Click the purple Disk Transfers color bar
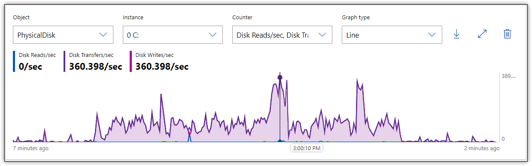532x166 pixels. point(64,62)
